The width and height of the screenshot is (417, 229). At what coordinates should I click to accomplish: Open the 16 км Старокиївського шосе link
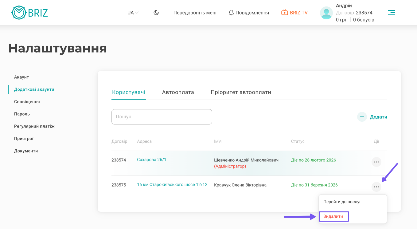tap(172, 184)
